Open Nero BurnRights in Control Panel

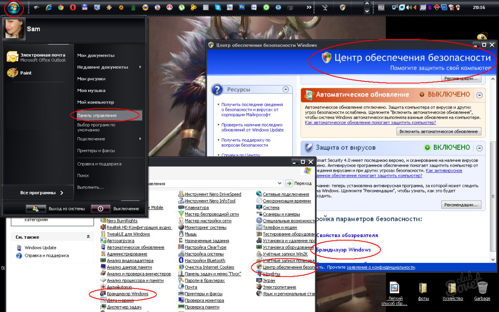119,221
